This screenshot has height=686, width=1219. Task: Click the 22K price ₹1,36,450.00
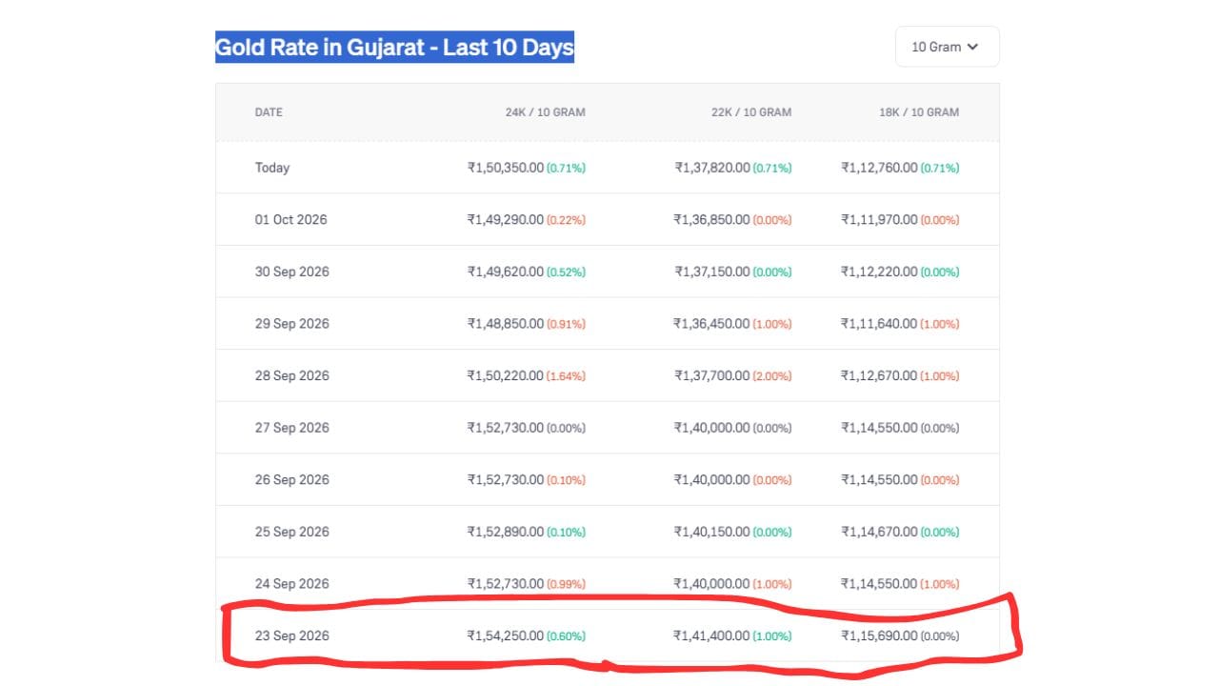click(x=711, y=324)
